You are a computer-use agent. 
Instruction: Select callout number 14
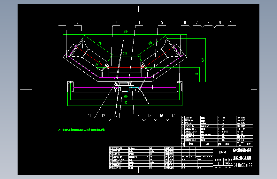click(138, 116)
